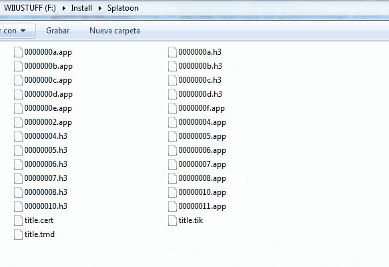Click the file icon of 00000006.app
Screen dimensions: 389x267
pos(172,150)
